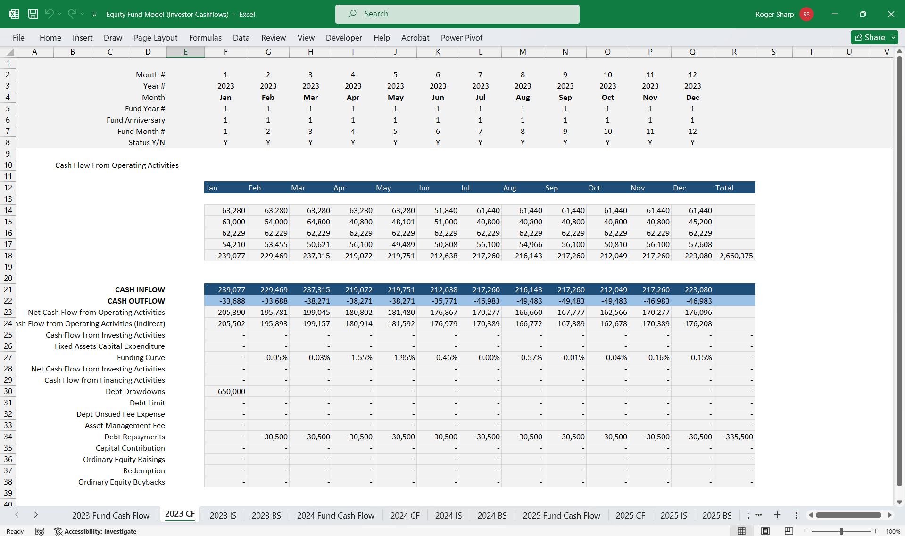Open the Redo history dropdown arrow
This screenshot has height=536, width=905.
(82, 14)
